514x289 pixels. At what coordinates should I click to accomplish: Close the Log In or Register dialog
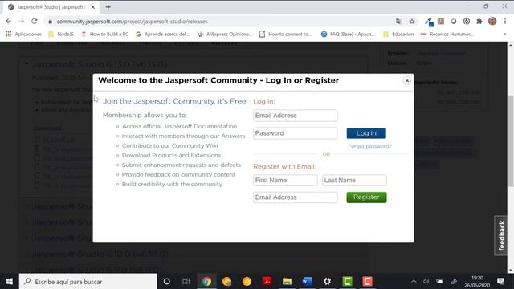coord(407,80)
